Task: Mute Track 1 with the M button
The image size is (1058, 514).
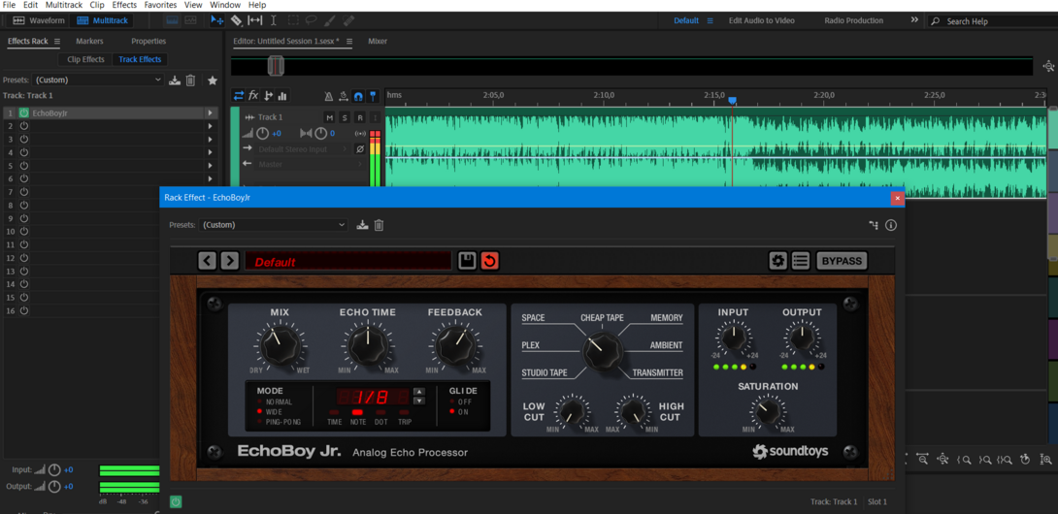Action: click(329, 117)
